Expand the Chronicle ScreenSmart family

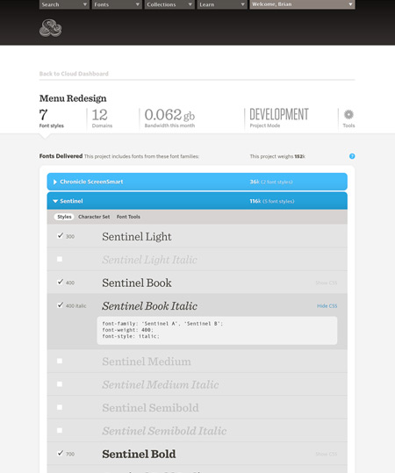coord(197,182)
